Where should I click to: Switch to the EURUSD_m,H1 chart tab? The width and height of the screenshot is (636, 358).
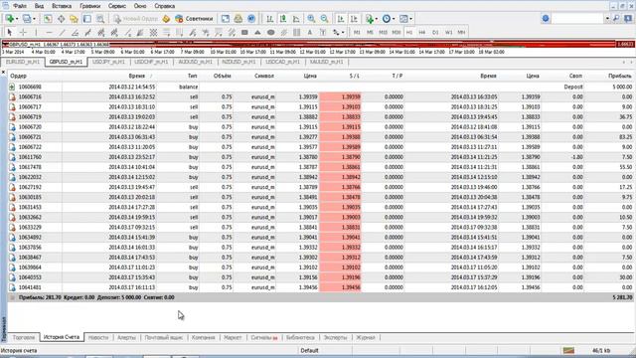point(23,62)
